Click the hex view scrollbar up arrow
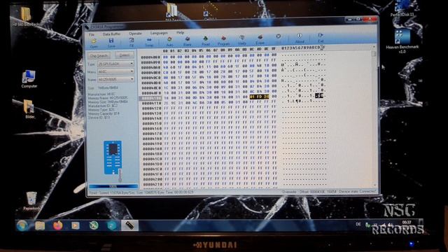Image resolution: width=448 pixels, height=252 pixels. point(374,47)
